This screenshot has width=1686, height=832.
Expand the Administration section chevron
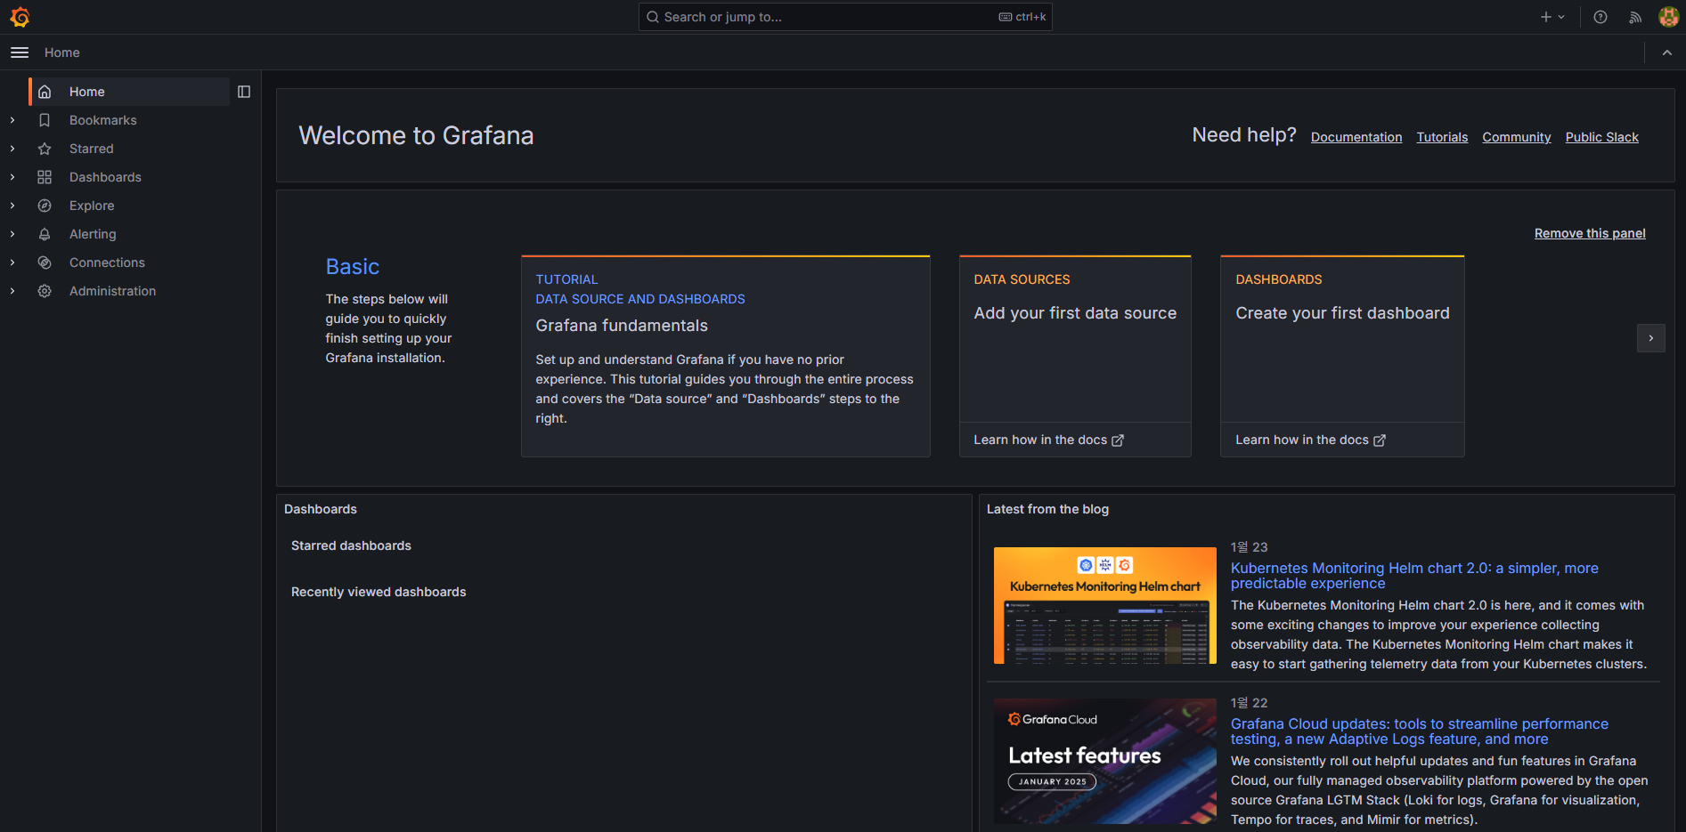[12, 291]
